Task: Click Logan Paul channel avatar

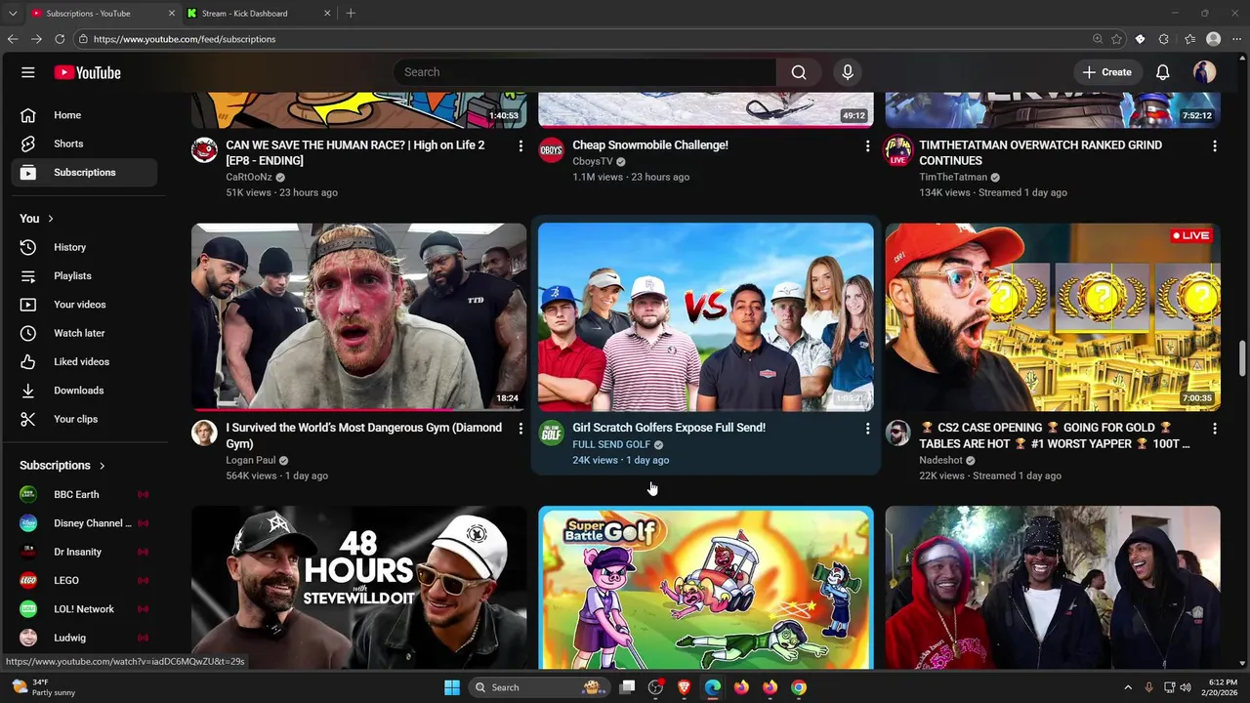Action: click(x=204, y=433)
